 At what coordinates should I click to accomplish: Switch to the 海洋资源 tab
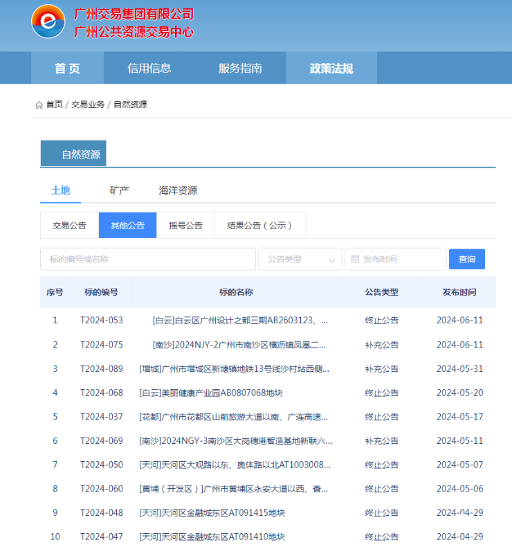(x=178, y=190)
